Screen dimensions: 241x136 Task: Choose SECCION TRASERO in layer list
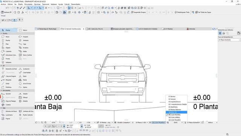coord(177,120)
